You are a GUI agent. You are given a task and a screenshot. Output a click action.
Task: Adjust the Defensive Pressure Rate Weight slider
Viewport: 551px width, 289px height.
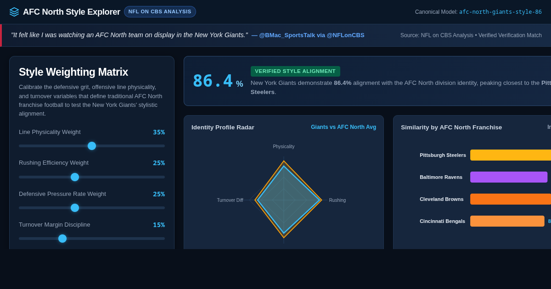(92, 208)
